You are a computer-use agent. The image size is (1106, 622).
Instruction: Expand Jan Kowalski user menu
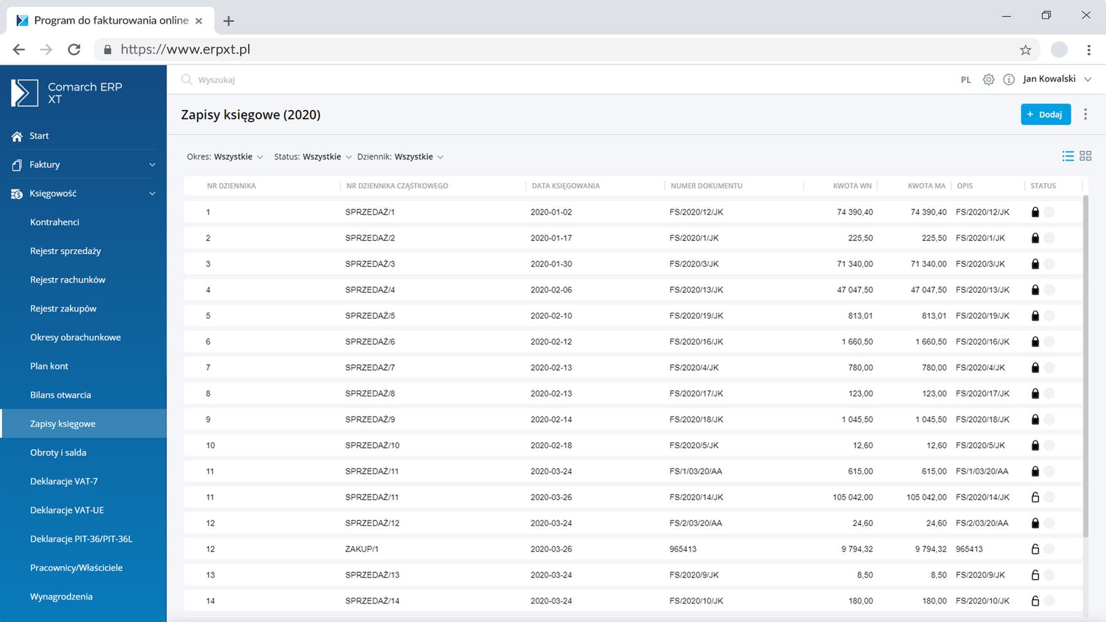(1057, 79)
